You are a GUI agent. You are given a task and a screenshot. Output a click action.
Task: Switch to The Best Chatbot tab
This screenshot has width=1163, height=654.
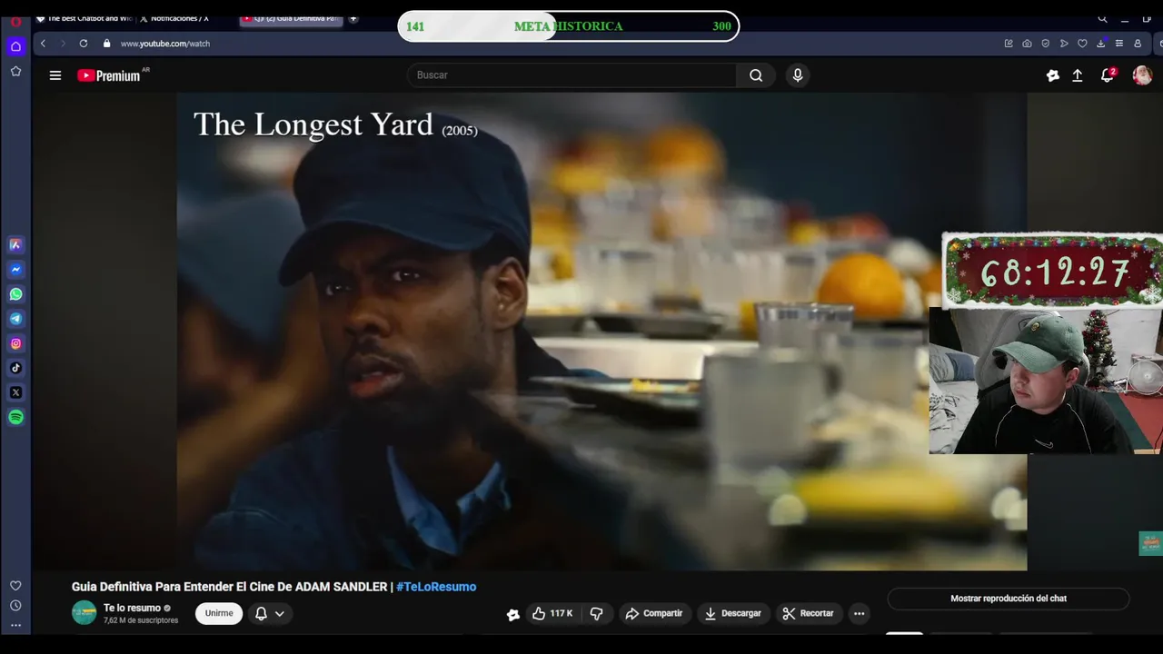[84, 18]
